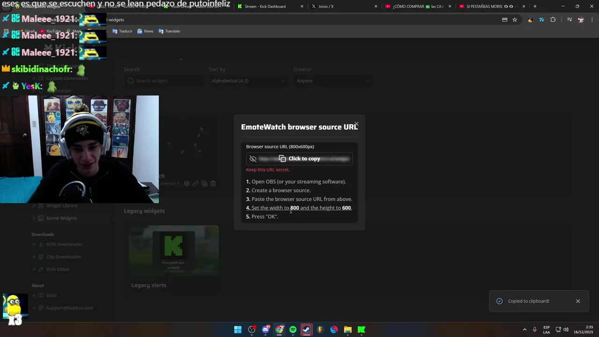Open OBS Studio from the taskbar
The width and height of the screenshot is (599, 337).
[252, 330]
